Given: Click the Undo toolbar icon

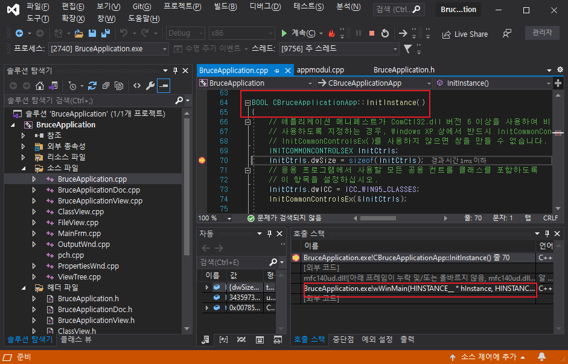Looking at the screenshot, I should [x=124, y=33].
